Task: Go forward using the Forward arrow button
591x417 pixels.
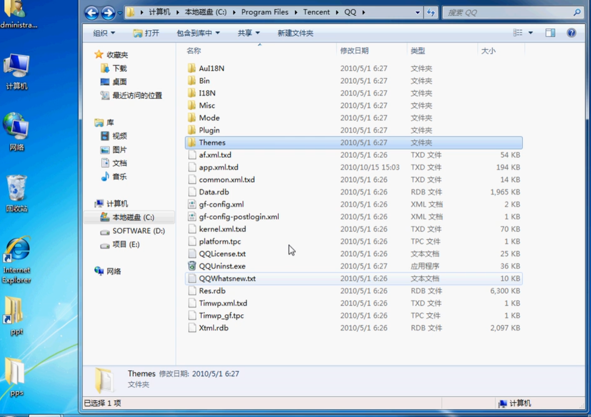Action: tap(108, 13)
